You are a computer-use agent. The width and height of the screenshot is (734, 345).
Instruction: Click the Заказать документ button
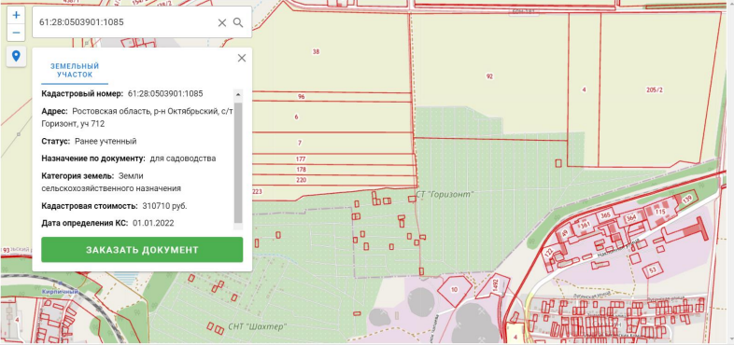[x=142, y=250]
